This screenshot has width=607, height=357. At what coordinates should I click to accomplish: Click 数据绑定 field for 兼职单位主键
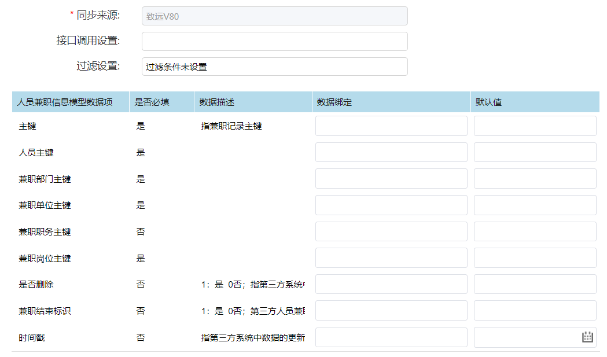pyautogui.click(x=391, y=205)
